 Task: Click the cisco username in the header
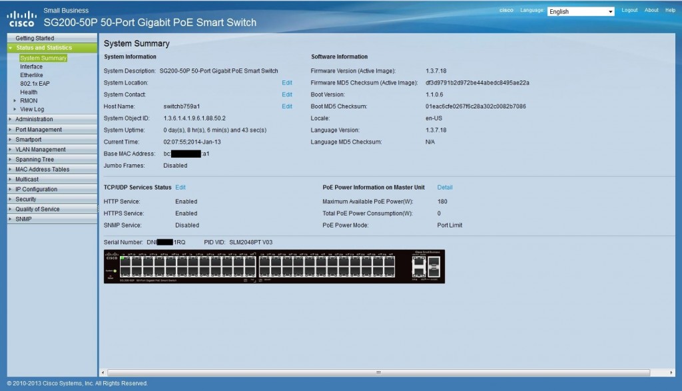pyautogui.click(x=506, y=10)
